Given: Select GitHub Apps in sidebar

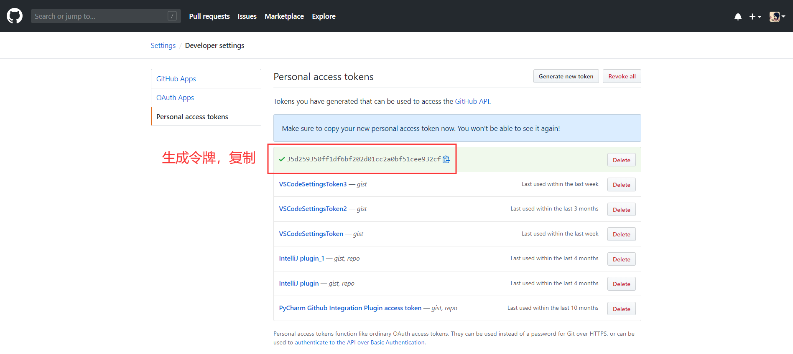Looking at the screenshot, I should (206, 79).
